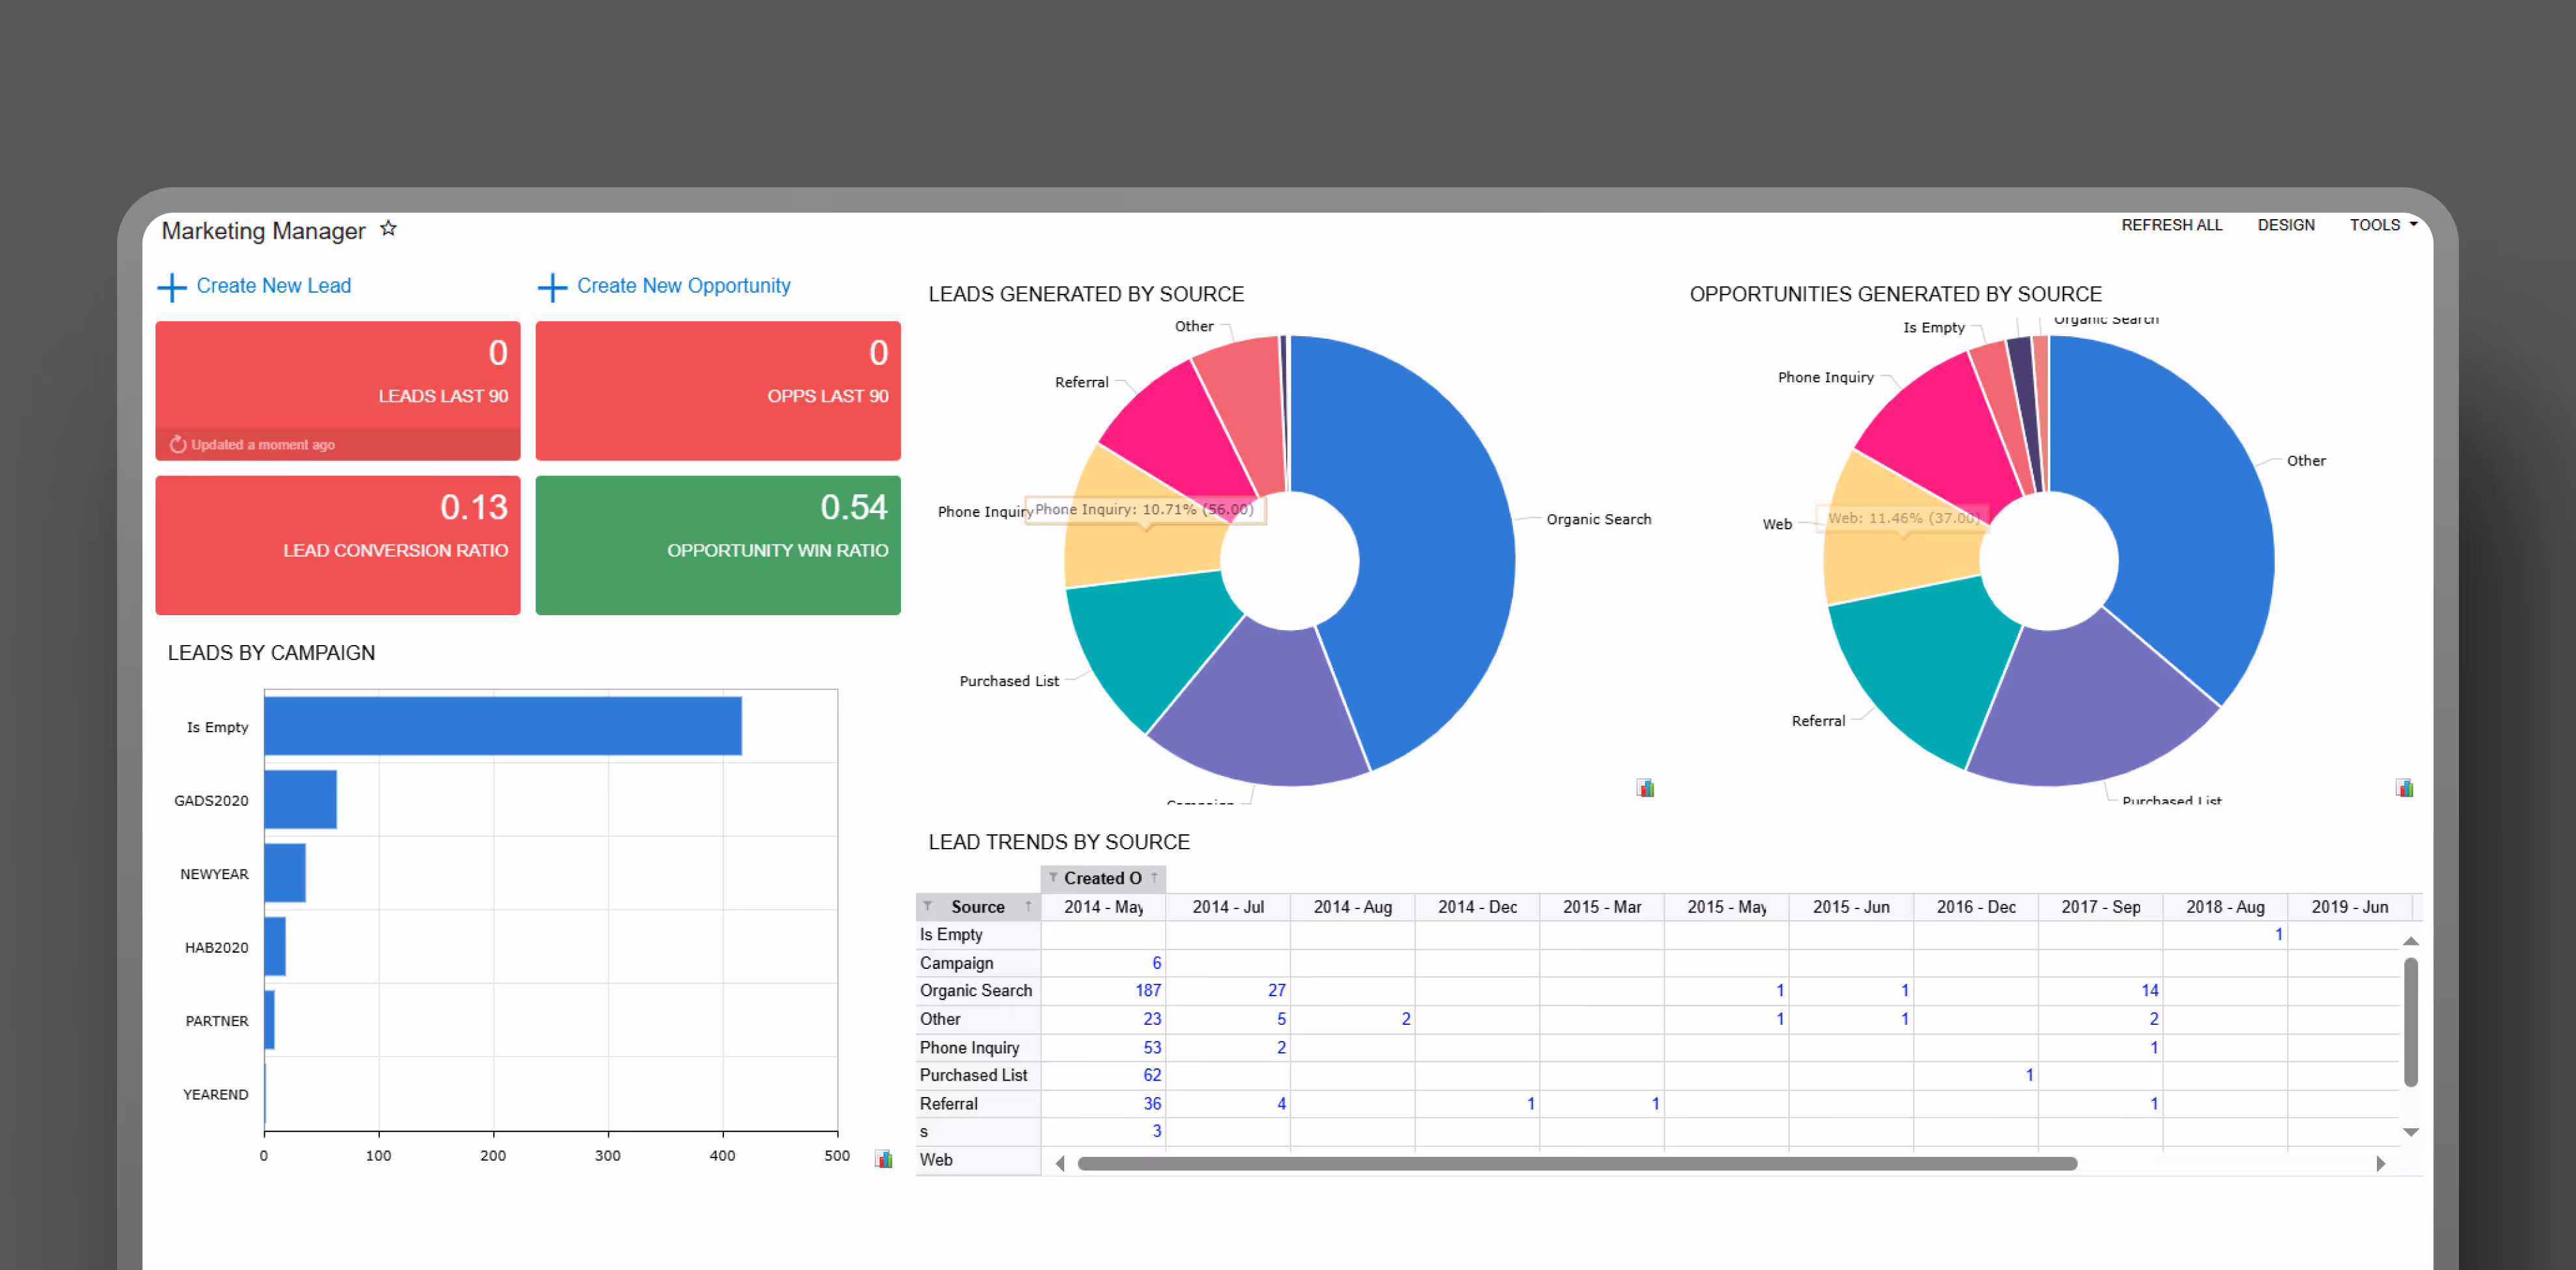Viewport: 2576px width, 1270px height.
Task: Open the Create New Opportunity link
Action: point(683,286)
